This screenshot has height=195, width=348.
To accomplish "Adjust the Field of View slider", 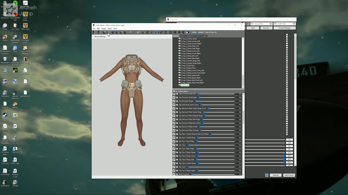I will 198,32.
